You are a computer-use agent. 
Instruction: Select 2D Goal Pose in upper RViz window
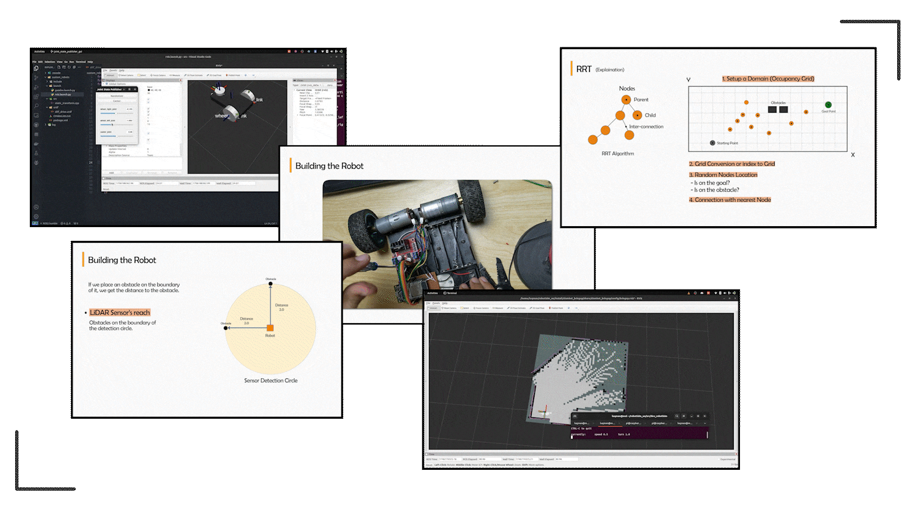click(214, 75)
